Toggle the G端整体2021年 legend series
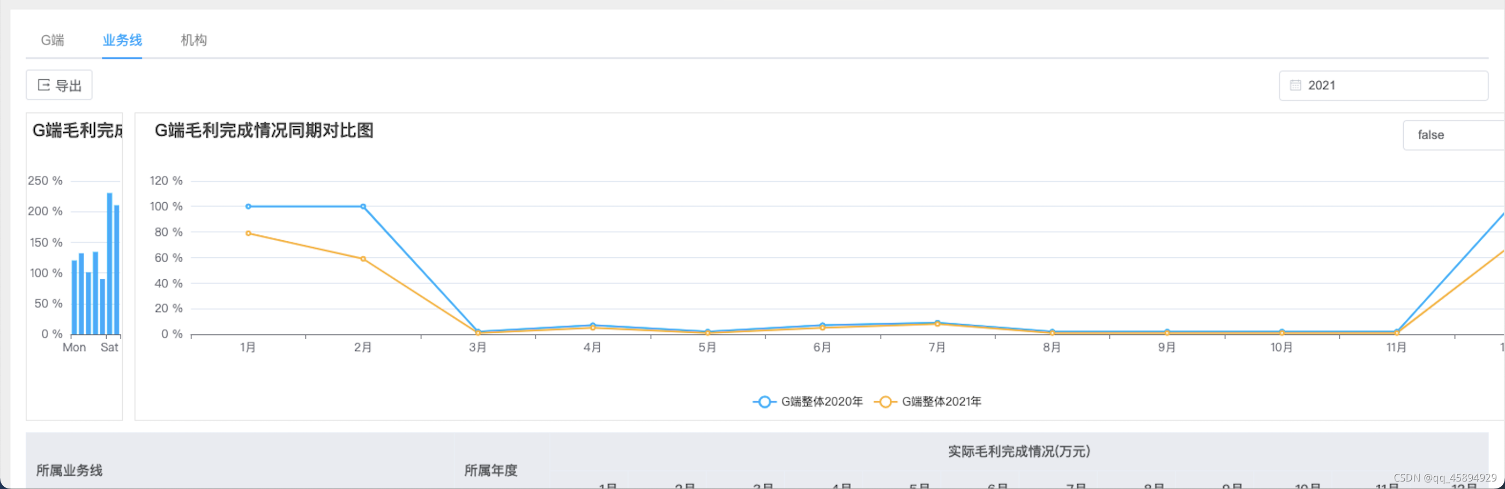Screen dimensions: 1505x489 click(928, 401)
